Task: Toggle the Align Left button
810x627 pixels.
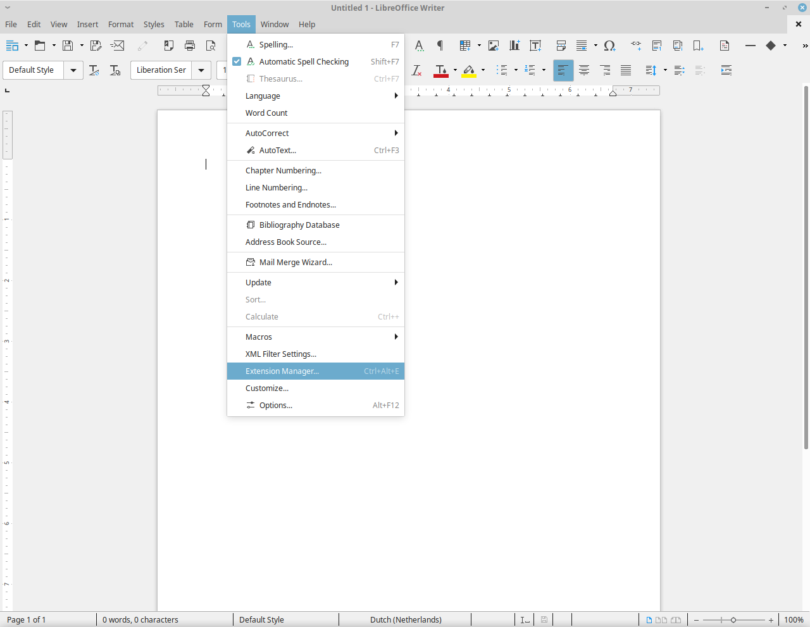Action: tap(563, 70)
